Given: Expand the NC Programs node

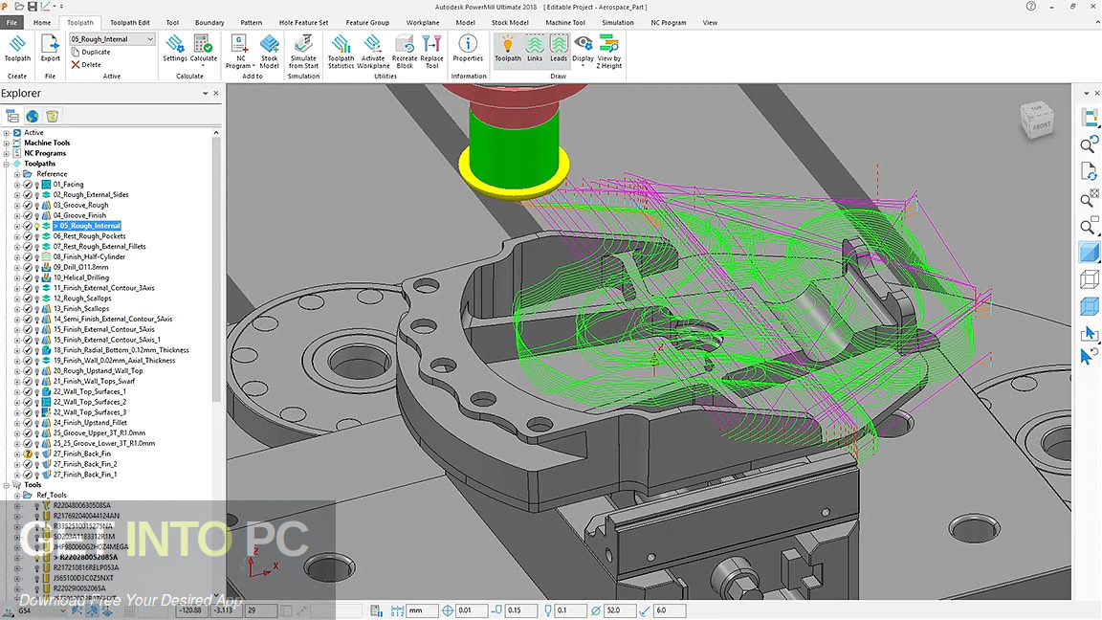Looking at the screenshot, I should 7,153.
